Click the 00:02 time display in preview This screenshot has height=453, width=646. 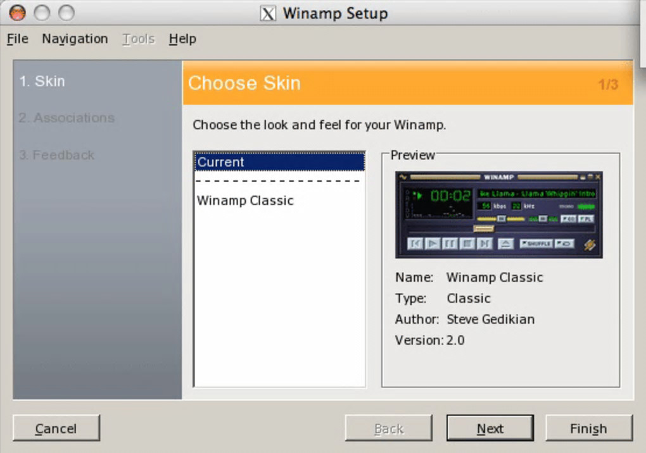click(x=450, y=196)
